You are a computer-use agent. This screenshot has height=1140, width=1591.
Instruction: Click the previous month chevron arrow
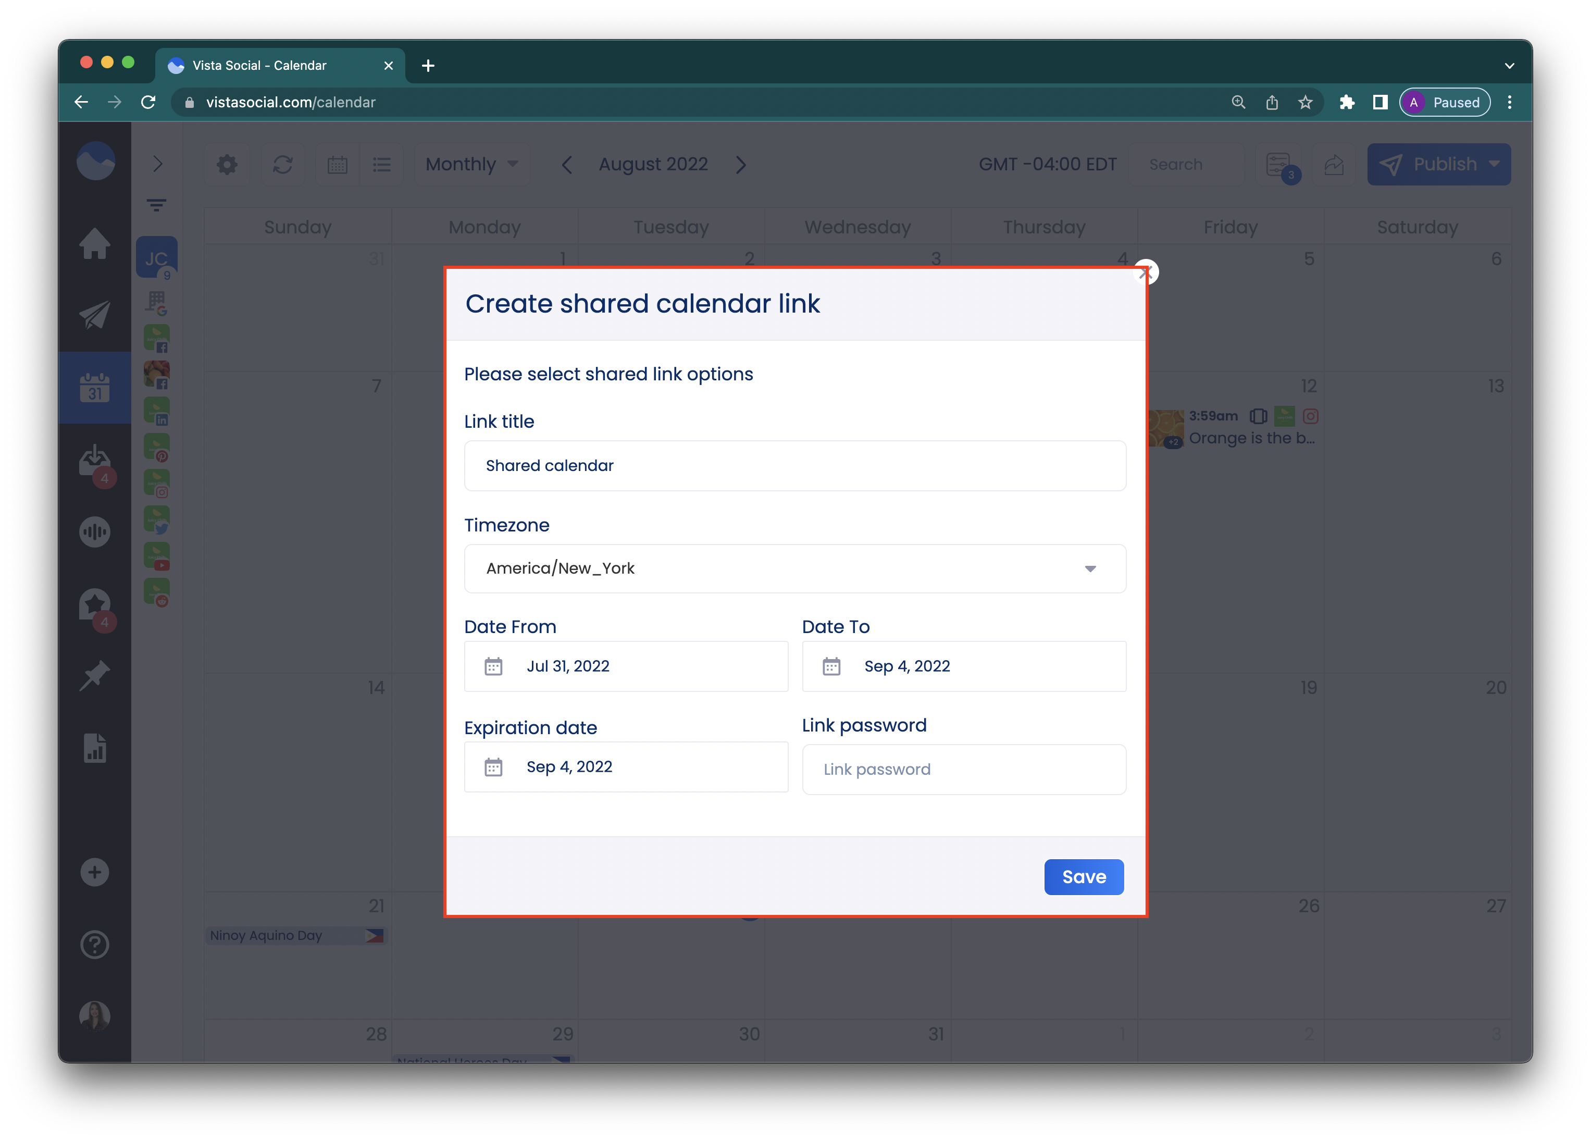pos(566,164)
